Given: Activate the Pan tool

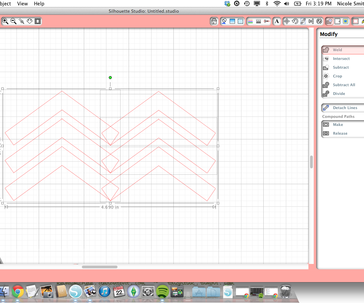Looking at the screenshot, I should [29, 21].
